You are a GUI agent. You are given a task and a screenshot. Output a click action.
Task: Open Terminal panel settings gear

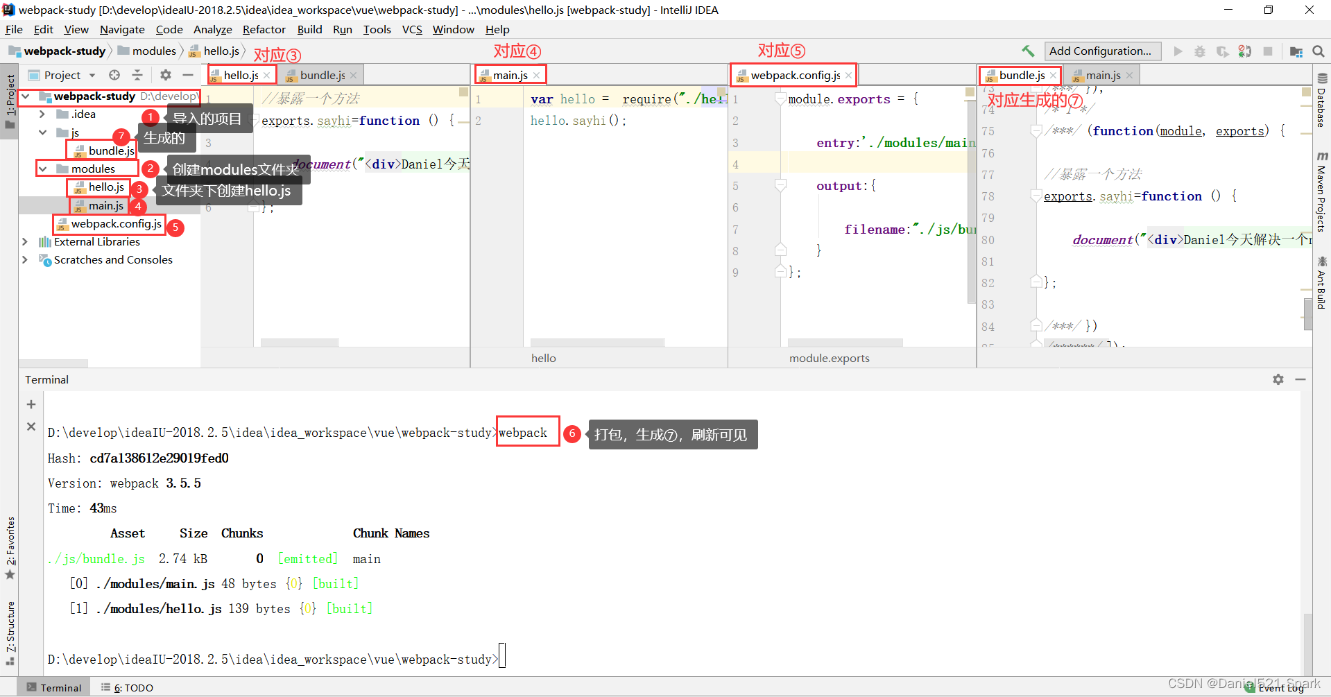[1278, 379]
